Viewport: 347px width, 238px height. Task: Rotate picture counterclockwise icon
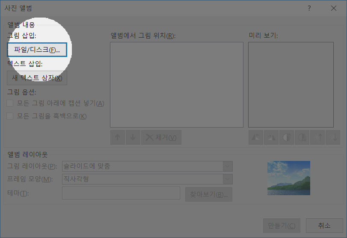[x=256, y=137]
